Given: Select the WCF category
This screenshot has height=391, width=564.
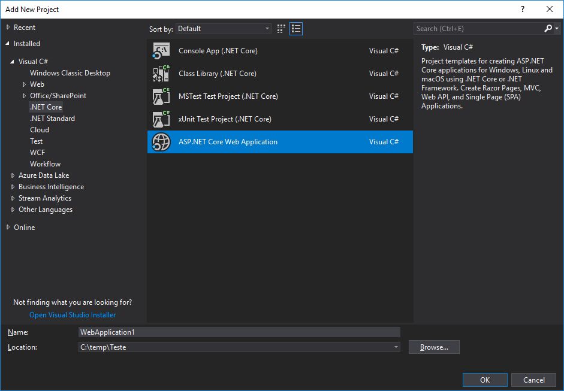Looking at the screenshot, I should click(x=37, y=153).
